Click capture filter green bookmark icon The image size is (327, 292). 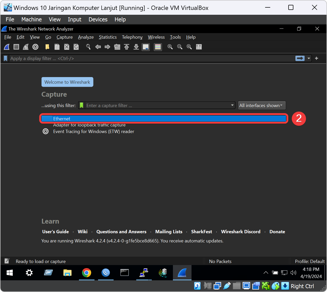click(x=81, y=105)
